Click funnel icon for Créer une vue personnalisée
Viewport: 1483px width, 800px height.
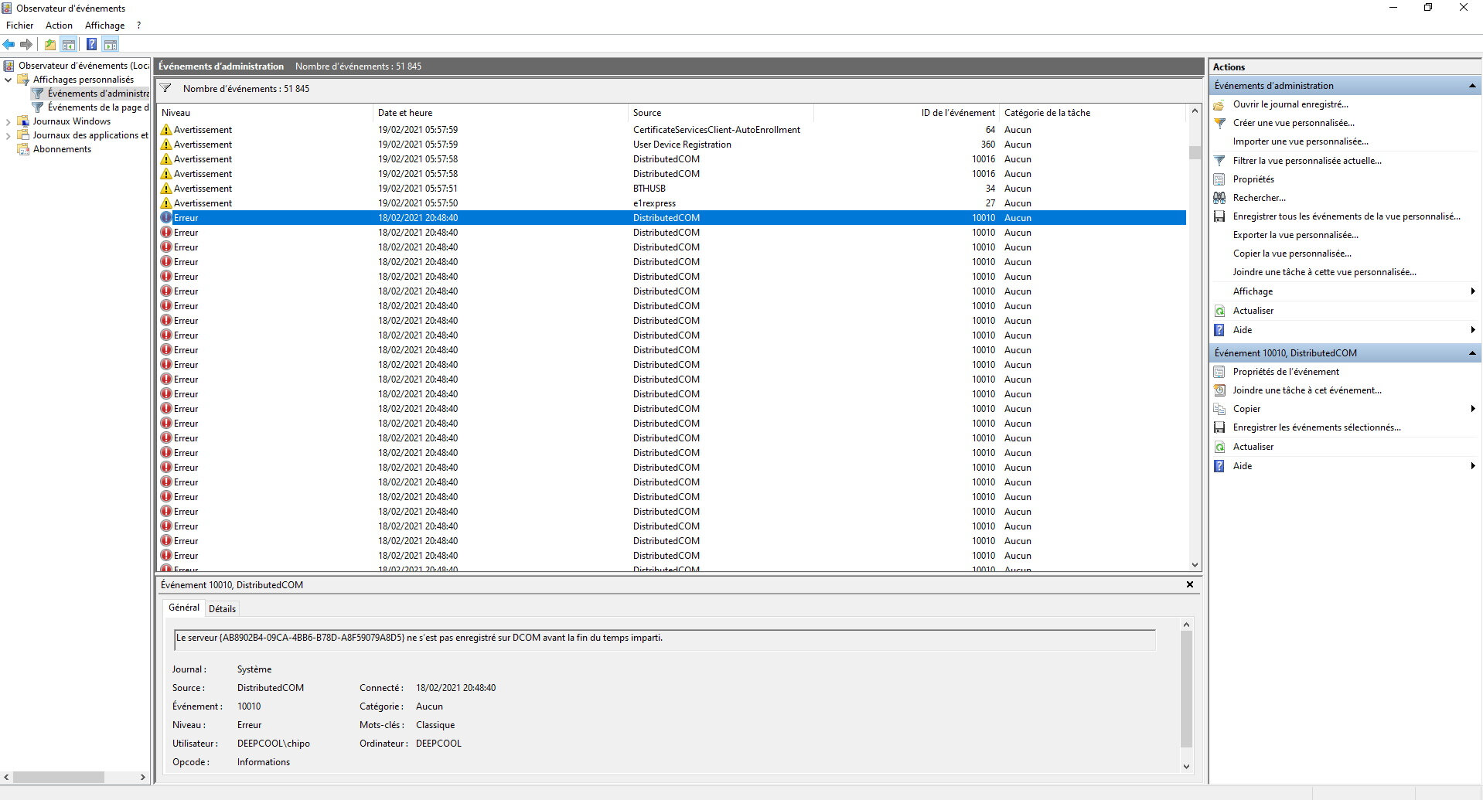click(1219, 123)
